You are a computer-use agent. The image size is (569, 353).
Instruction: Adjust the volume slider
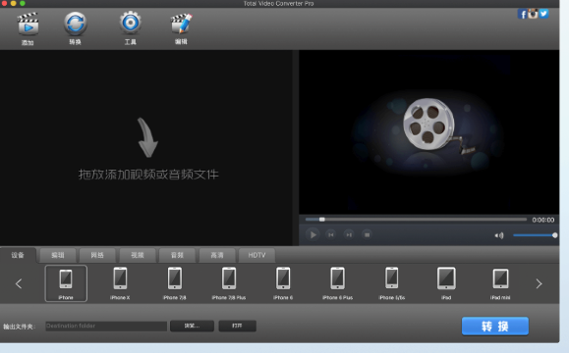[535, 235]
